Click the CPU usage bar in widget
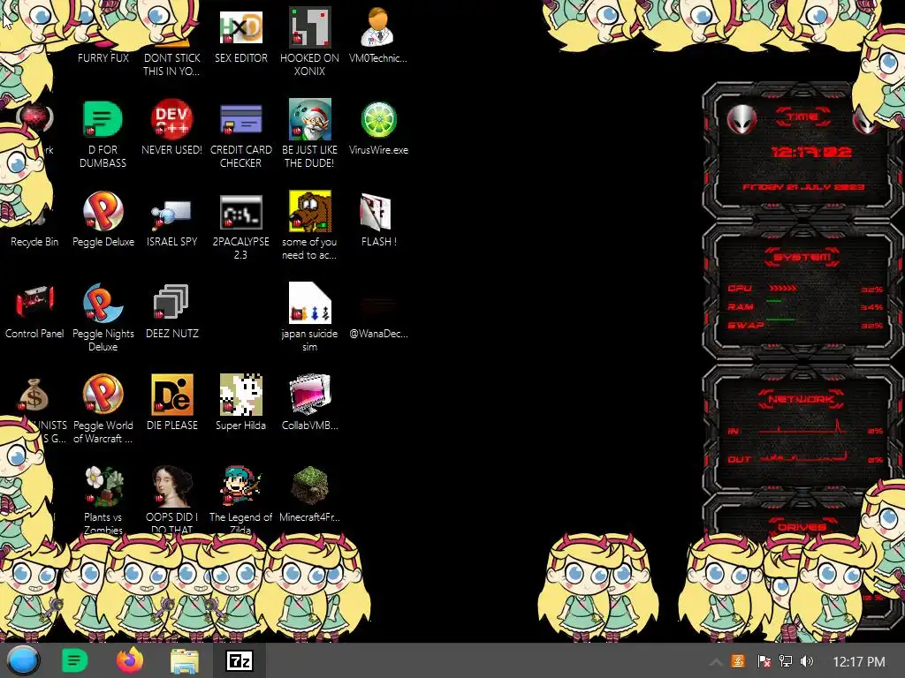Screen dimensions: 905x678 [783, 288]
